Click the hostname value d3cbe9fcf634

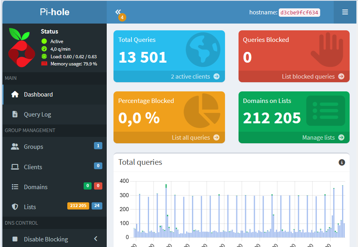tap(299, 12)
